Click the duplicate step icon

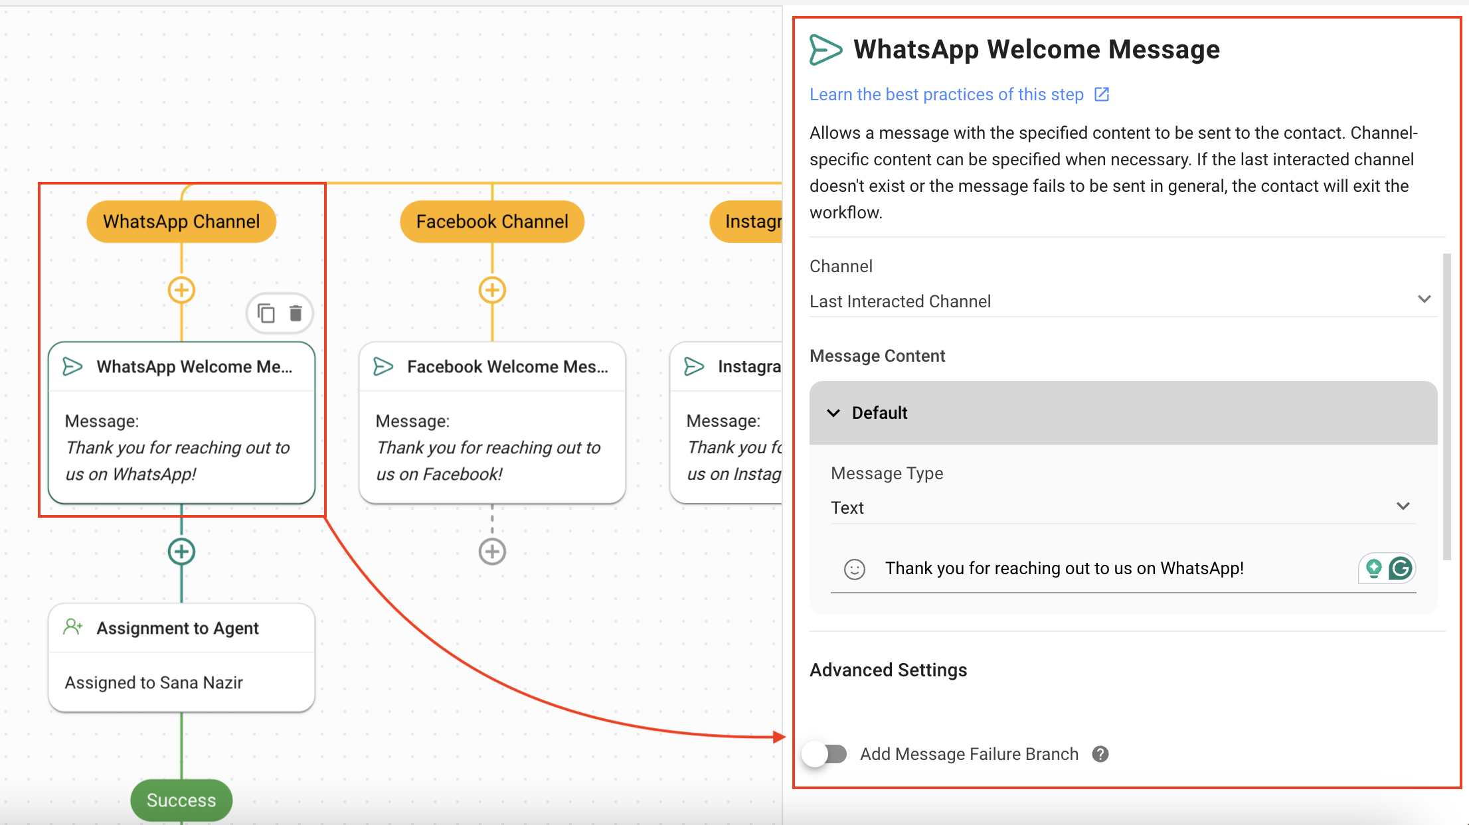(x=266, y=313)
